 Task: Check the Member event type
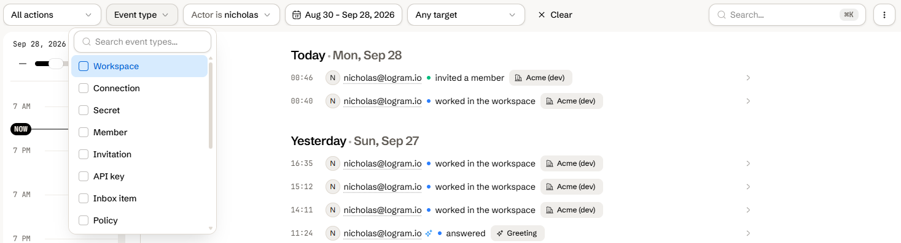pyautogui.click(x=84, y=132)
